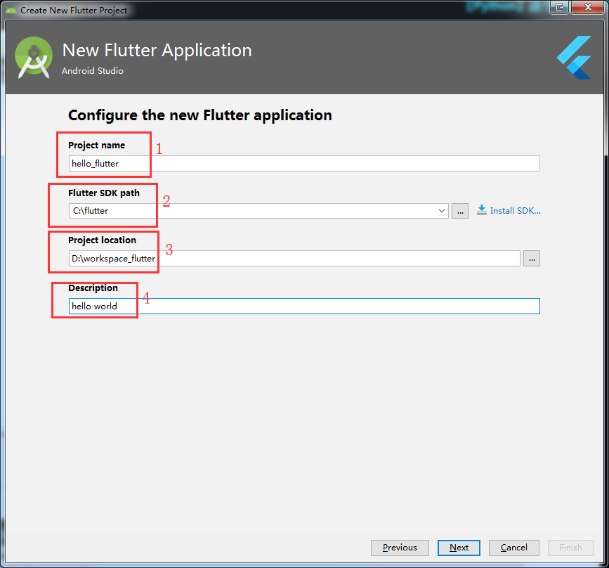This screenshot has width=609, height=568.
Task: Click the 'New Flutter Application' title text
Action: [157, 50]
